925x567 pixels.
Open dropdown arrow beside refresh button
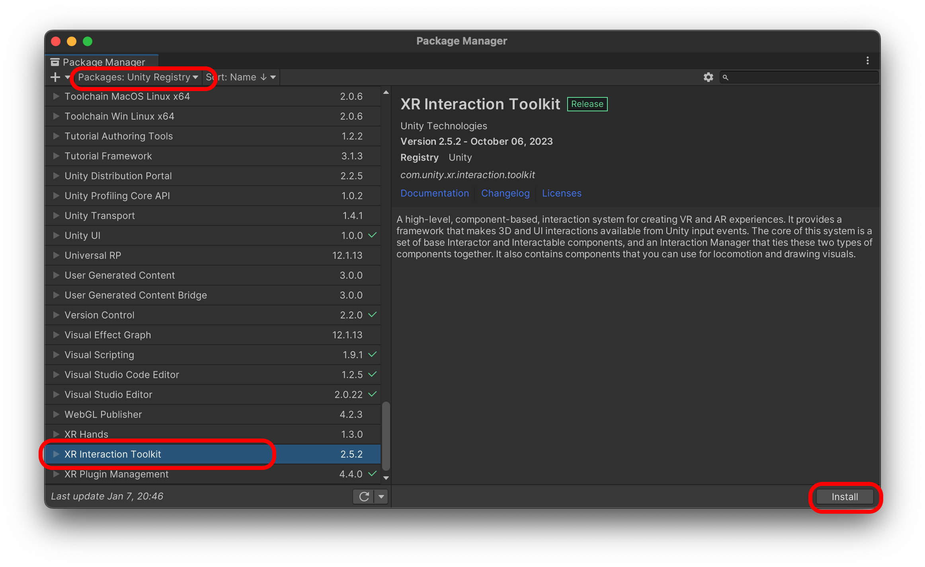[x=381, y=496]
